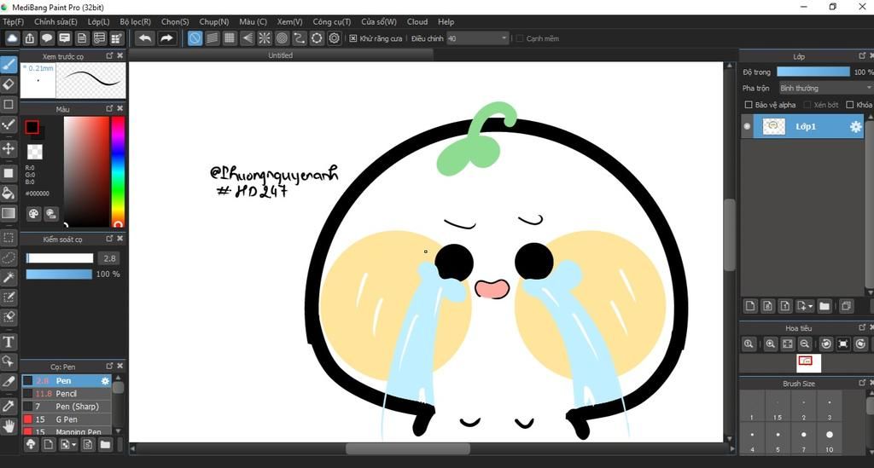Screen dimensions: 874x468
Task: Enable Cạnh mềm checkbox
Action: click(520, 38)
